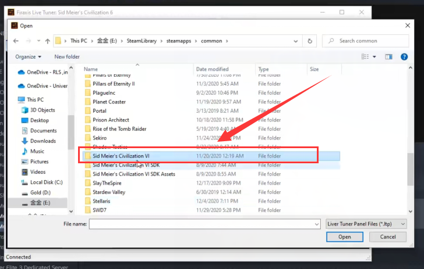424x269 pixels.
Task: Select the SWD7 folder
Action: click(99, 210)
